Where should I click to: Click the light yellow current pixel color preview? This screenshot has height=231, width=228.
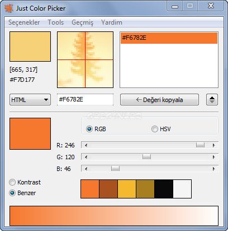coord(30,47)
